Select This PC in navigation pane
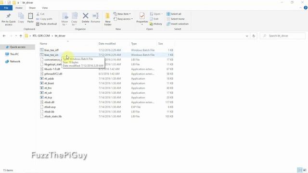This screenshot has height=173, width=308. click(x=14, y=54)
